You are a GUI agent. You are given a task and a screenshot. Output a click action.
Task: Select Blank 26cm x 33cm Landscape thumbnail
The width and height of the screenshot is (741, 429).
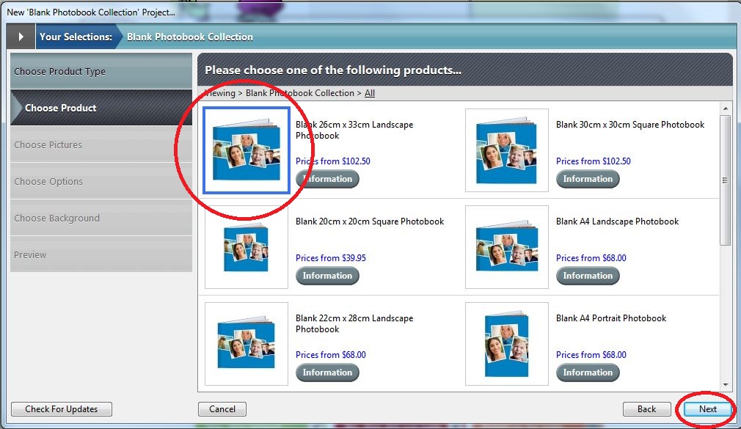click(247, 150)
